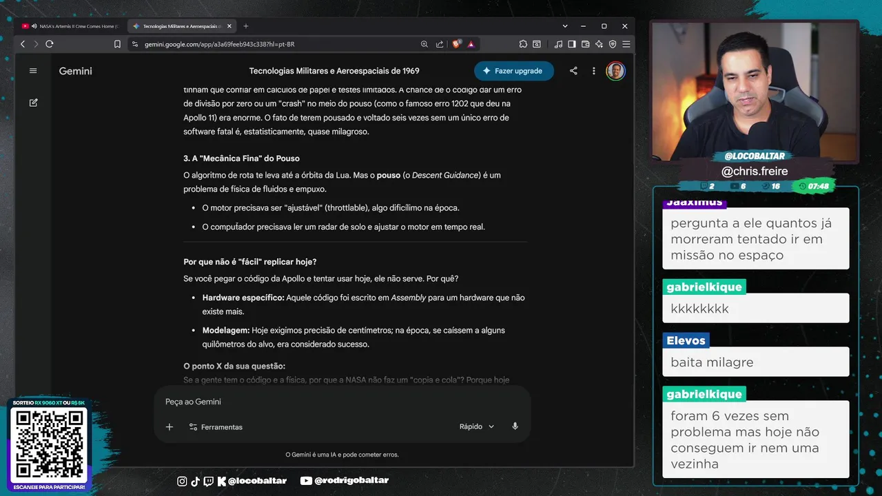Click the address bar URL

[219, 44]
